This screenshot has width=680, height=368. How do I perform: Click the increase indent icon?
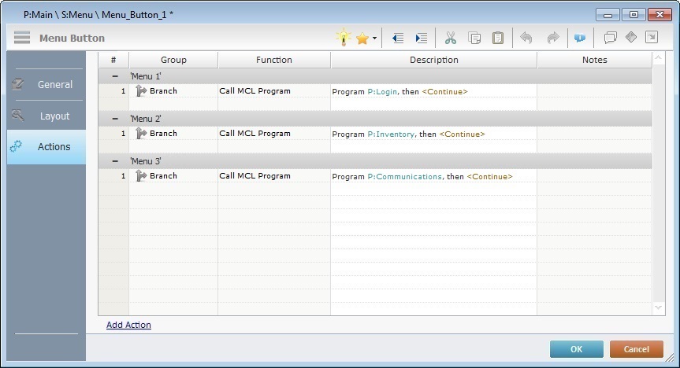click(x=421, y=38)
